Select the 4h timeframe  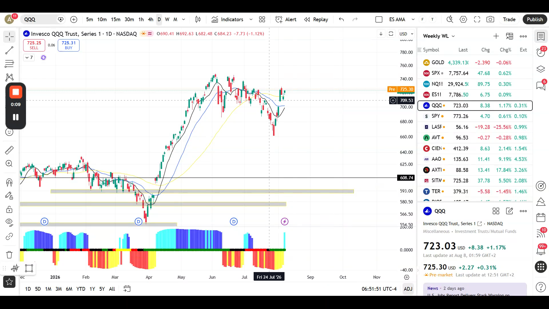tap(151, 19)
